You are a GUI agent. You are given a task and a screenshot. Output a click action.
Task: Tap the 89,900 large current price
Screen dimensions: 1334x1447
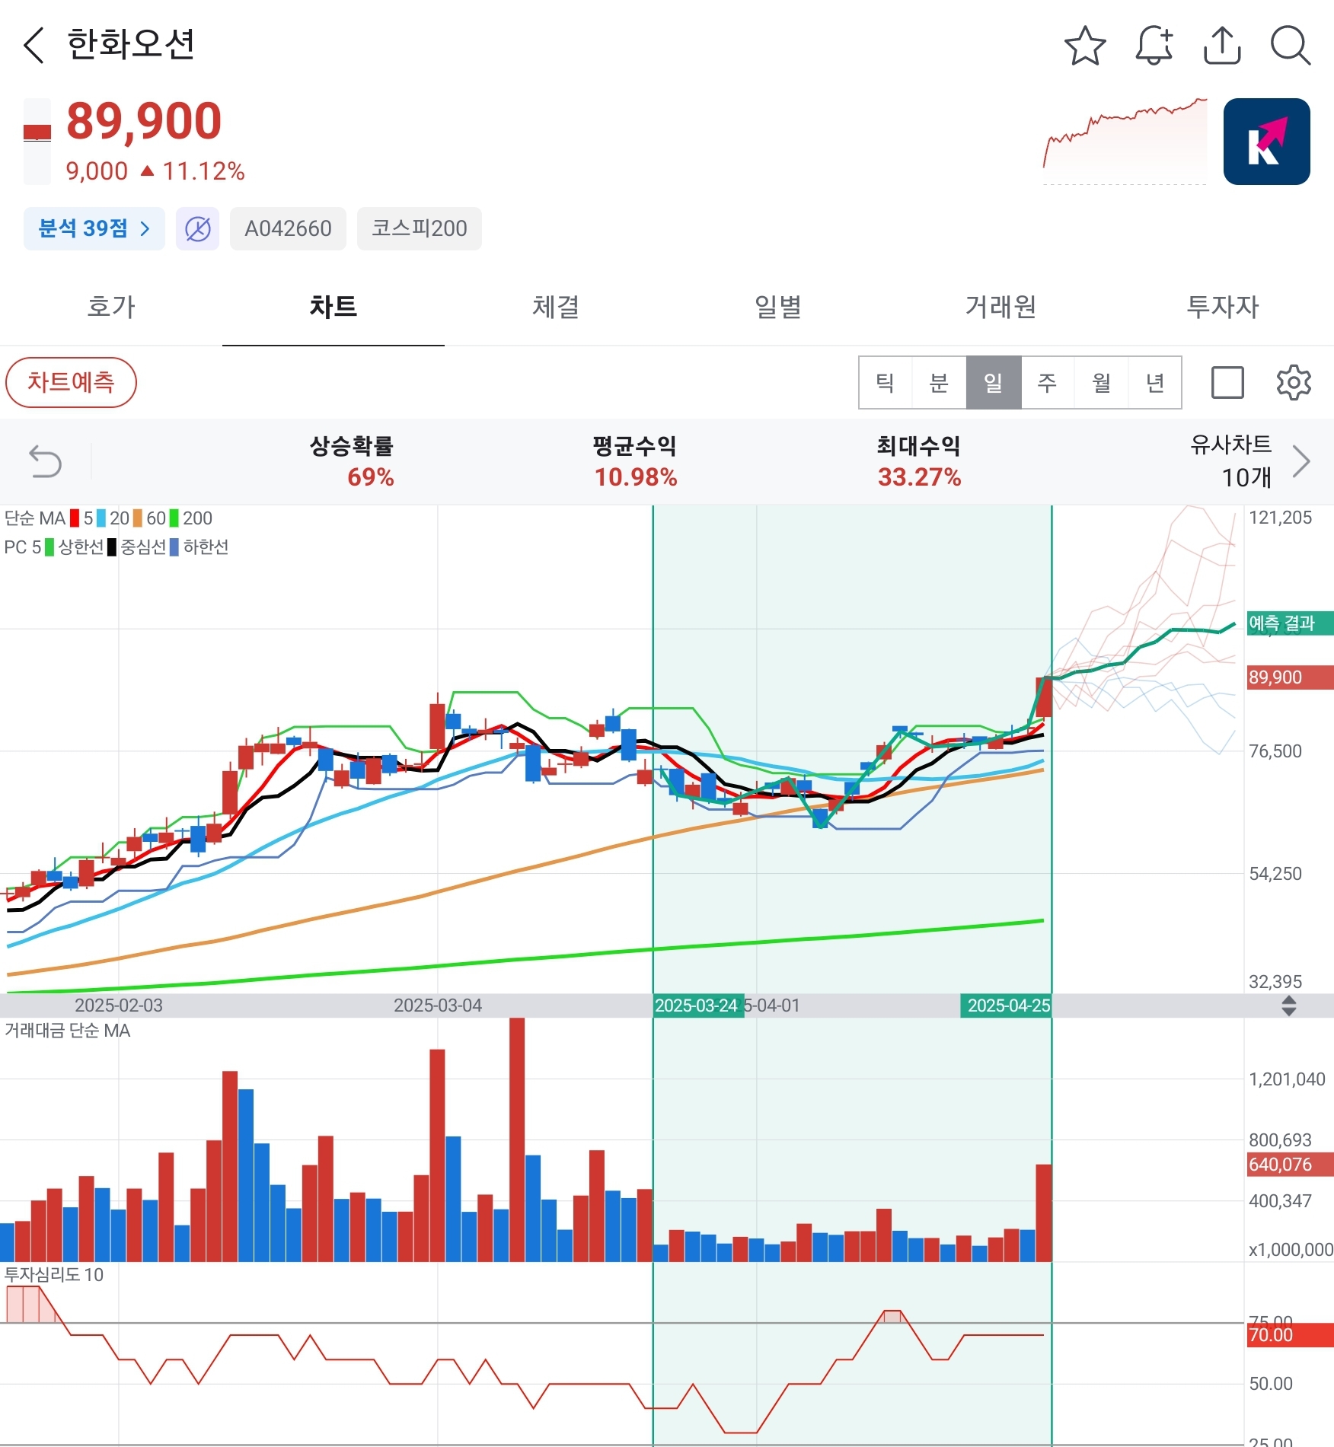point(144,121)
